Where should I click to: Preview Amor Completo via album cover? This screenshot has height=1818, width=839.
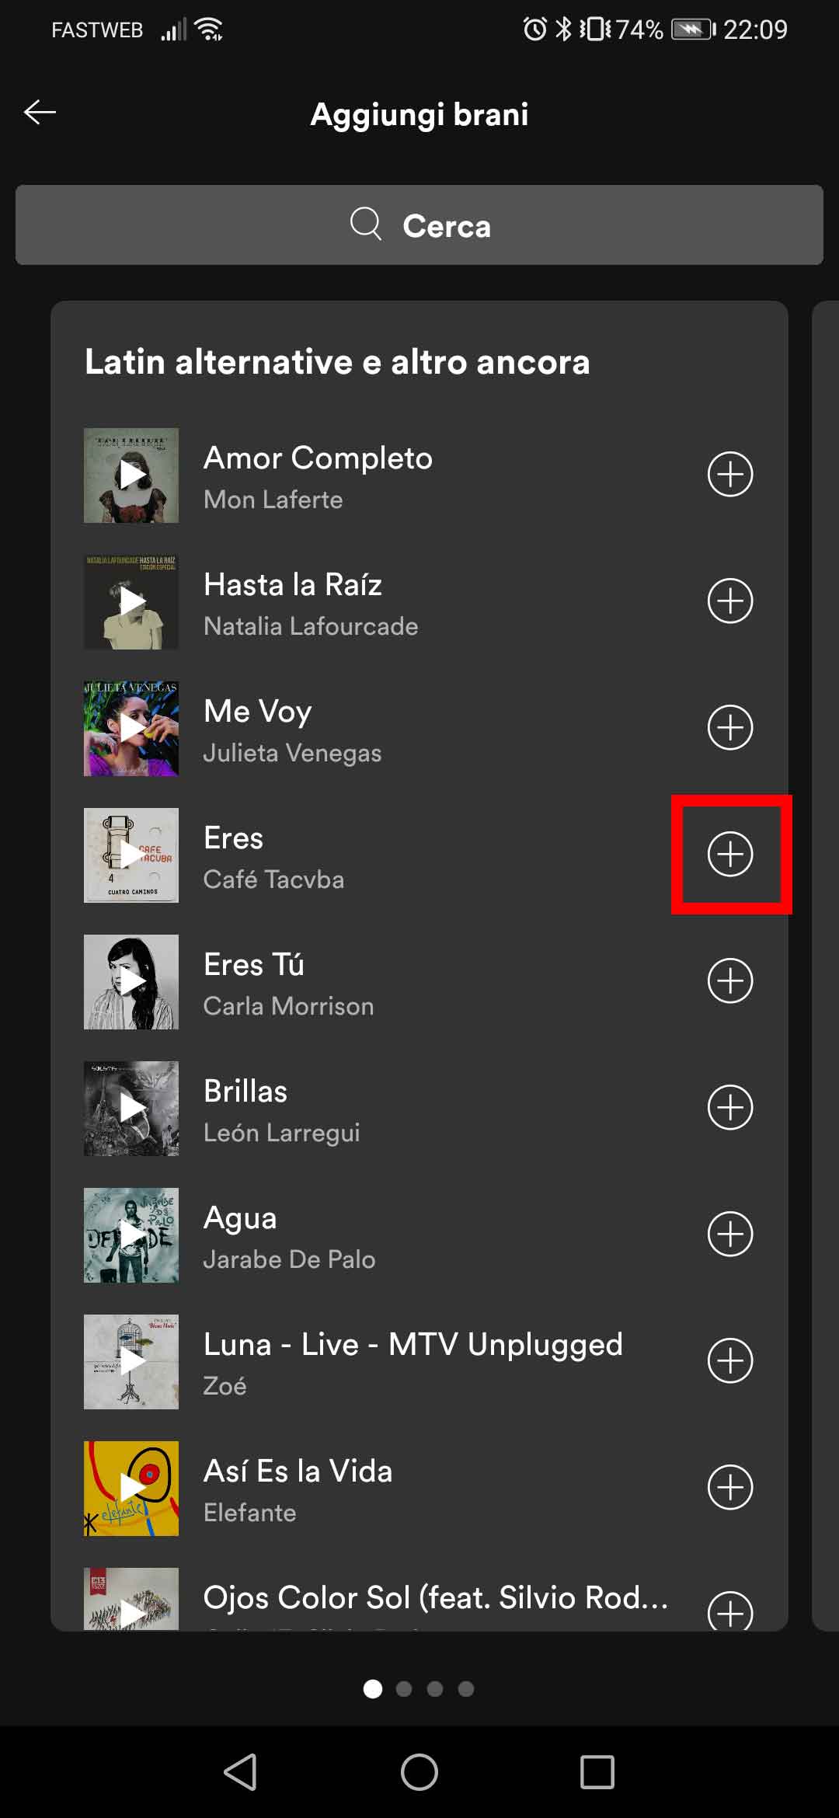click(x=131, y=475)
